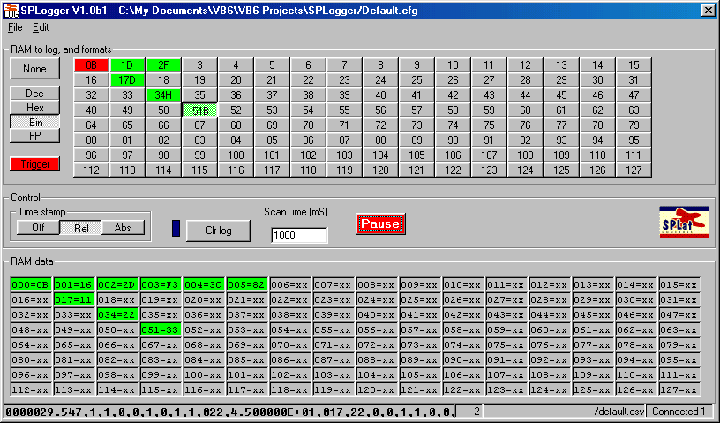This screenshot has width=720, height=423.
Task: Select the FP format option
Action: pos(35,136)
